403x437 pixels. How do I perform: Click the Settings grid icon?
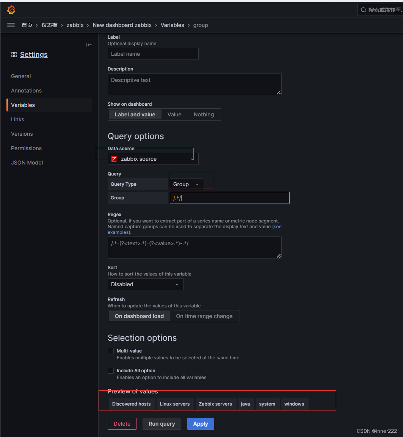pos(14,55)
